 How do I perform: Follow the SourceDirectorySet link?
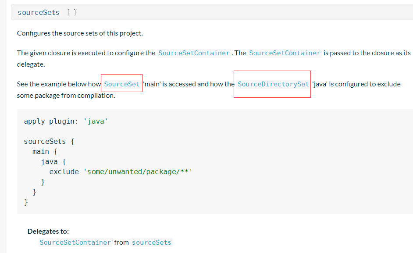click(x=273, y=84)
